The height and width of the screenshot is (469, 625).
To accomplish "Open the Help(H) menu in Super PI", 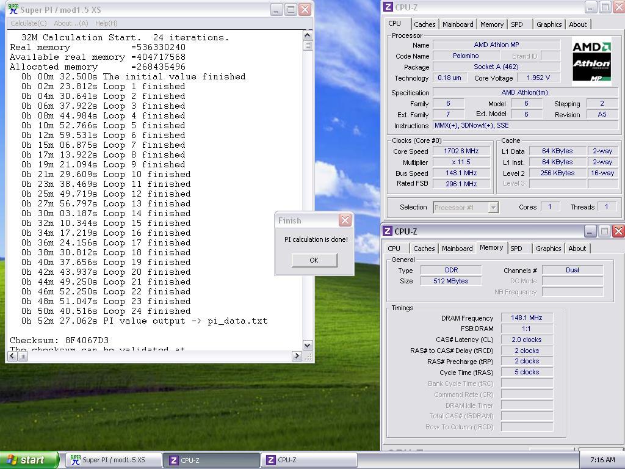I will (x=106, y=23).
